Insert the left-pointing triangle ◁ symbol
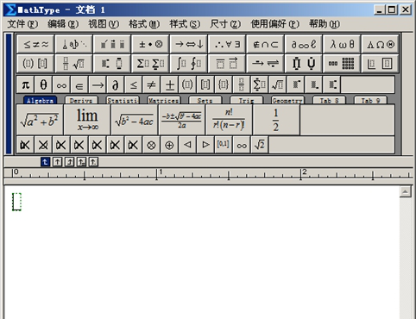The height and width of the screenshot is (331, 416). pyautogui.click(x=187, y=145)
